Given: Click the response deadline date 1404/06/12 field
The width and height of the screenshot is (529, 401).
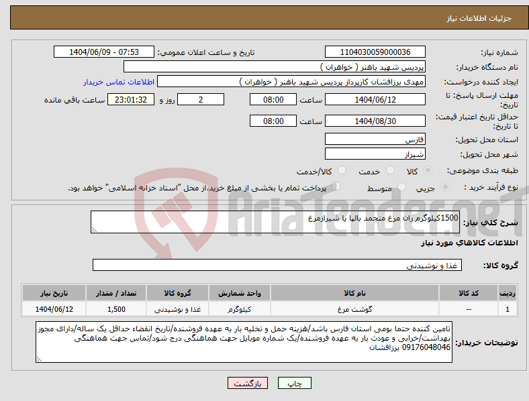Looking at the screenshot, I should pyautogui.click(x=375, y=99).
